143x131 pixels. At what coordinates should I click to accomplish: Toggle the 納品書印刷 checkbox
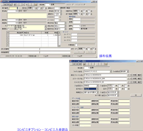(x=85, y=4)
